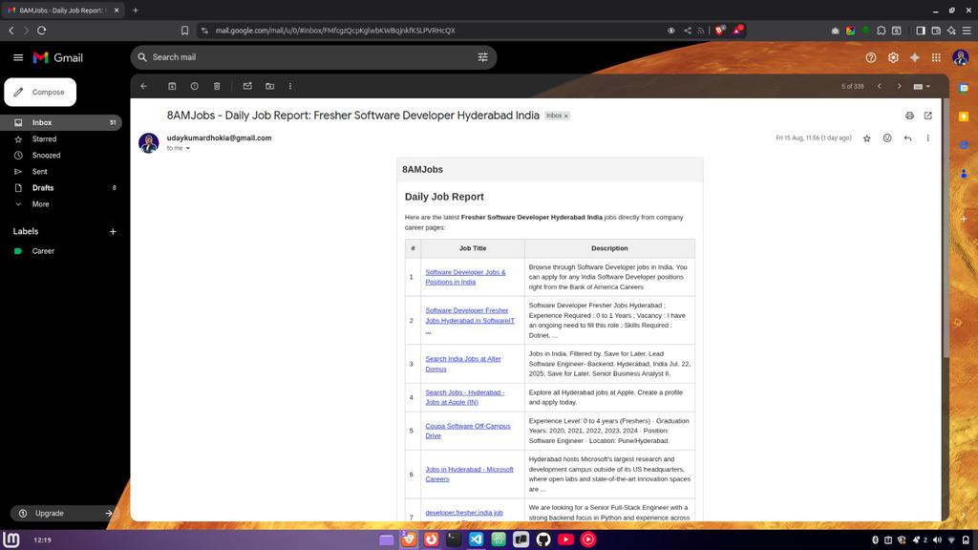Image resolution: width=978 pixels, height=550 pixels.
Task: Archive this email using the archive icon
Action: [172, 86]
